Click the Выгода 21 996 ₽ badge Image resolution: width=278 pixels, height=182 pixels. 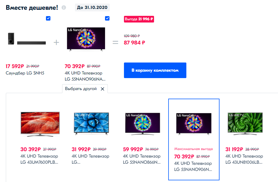(x=139, y=19)
